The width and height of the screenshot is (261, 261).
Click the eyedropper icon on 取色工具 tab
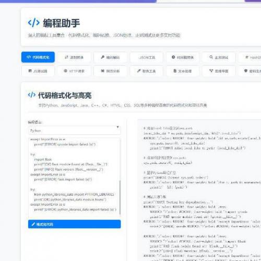coord(139,70)
